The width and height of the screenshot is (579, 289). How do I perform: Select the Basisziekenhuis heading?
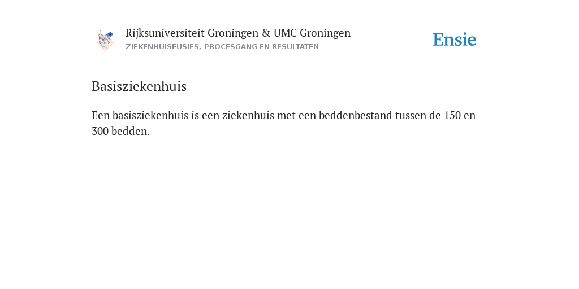(x=139, y=86)
